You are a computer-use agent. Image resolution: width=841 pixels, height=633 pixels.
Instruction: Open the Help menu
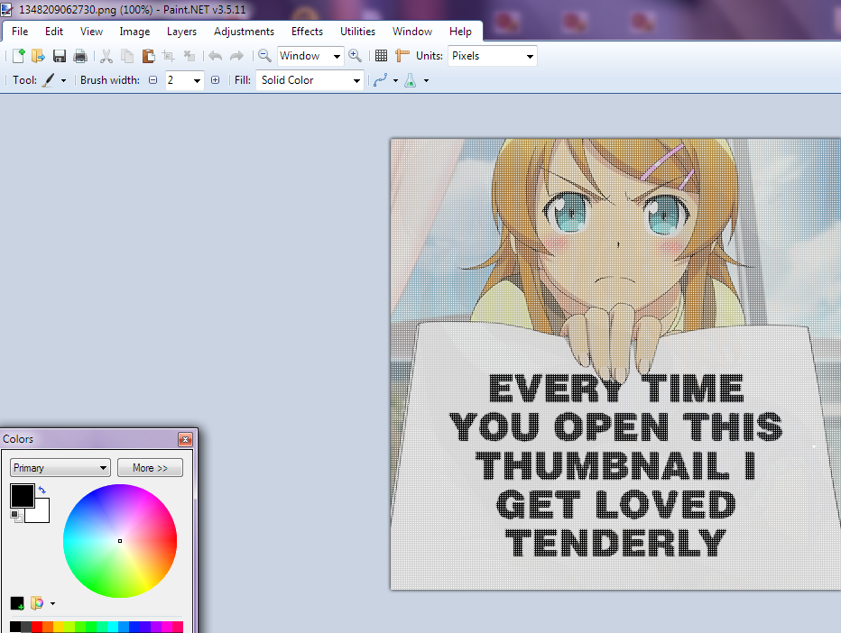(460, 32)
